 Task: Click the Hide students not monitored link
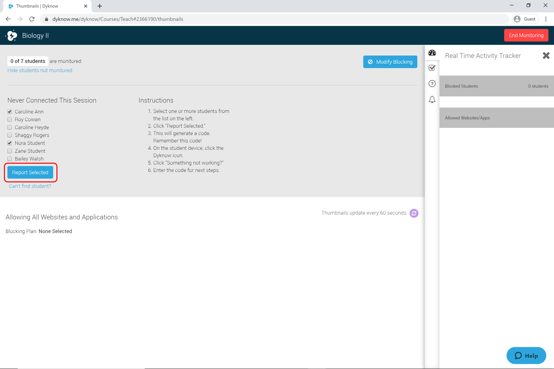[x=40, y=70]
